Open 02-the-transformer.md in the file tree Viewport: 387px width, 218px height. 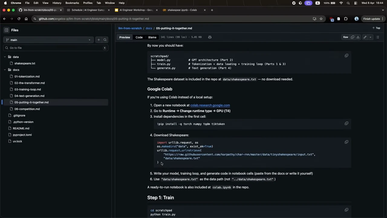point(30,83)
